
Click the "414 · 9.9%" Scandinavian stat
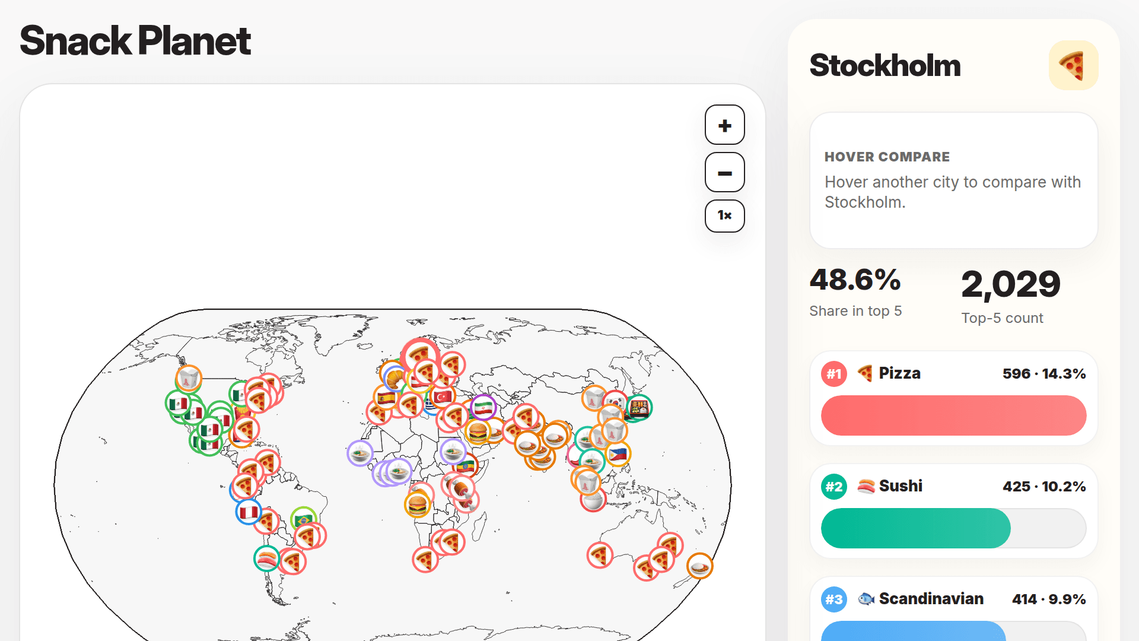1049,599
